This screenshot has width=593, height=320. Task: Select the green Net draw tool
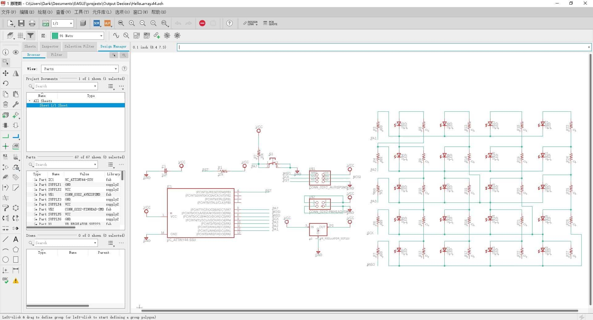[x=6, y=136]
